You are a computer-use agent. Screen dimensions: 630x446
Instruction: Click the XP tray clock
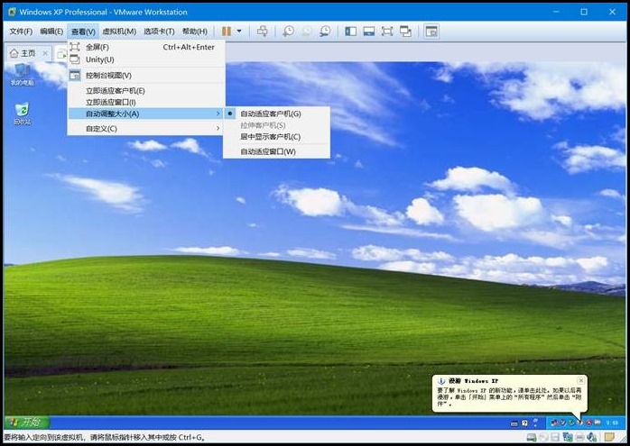(612, 423)
